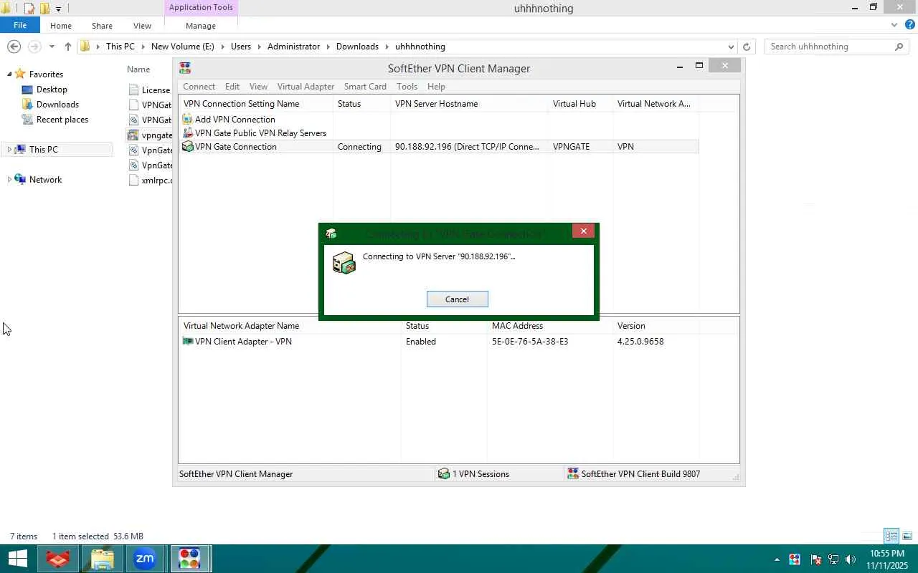Click the SoftEther Build 9807 status bar icon

coord(573,474)
